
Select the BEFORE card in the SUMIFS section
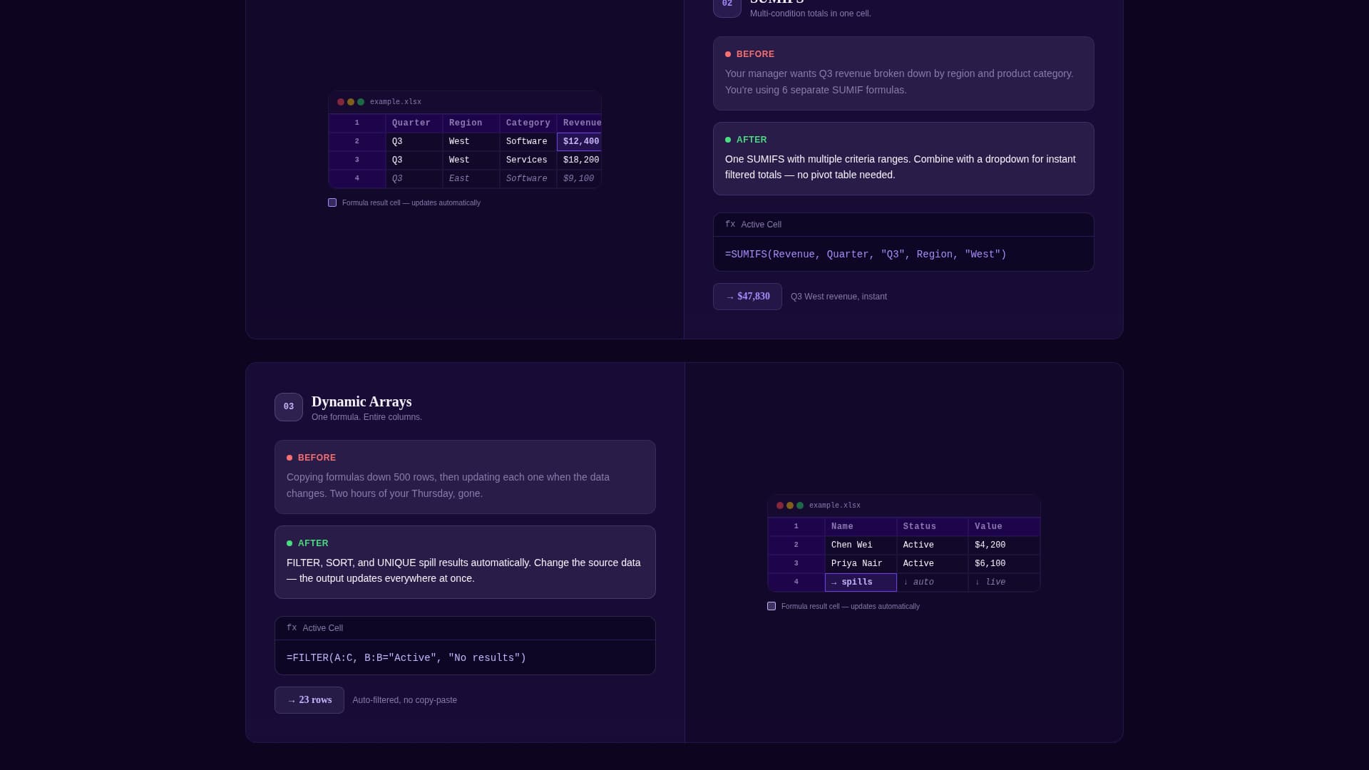coord(903,73)
